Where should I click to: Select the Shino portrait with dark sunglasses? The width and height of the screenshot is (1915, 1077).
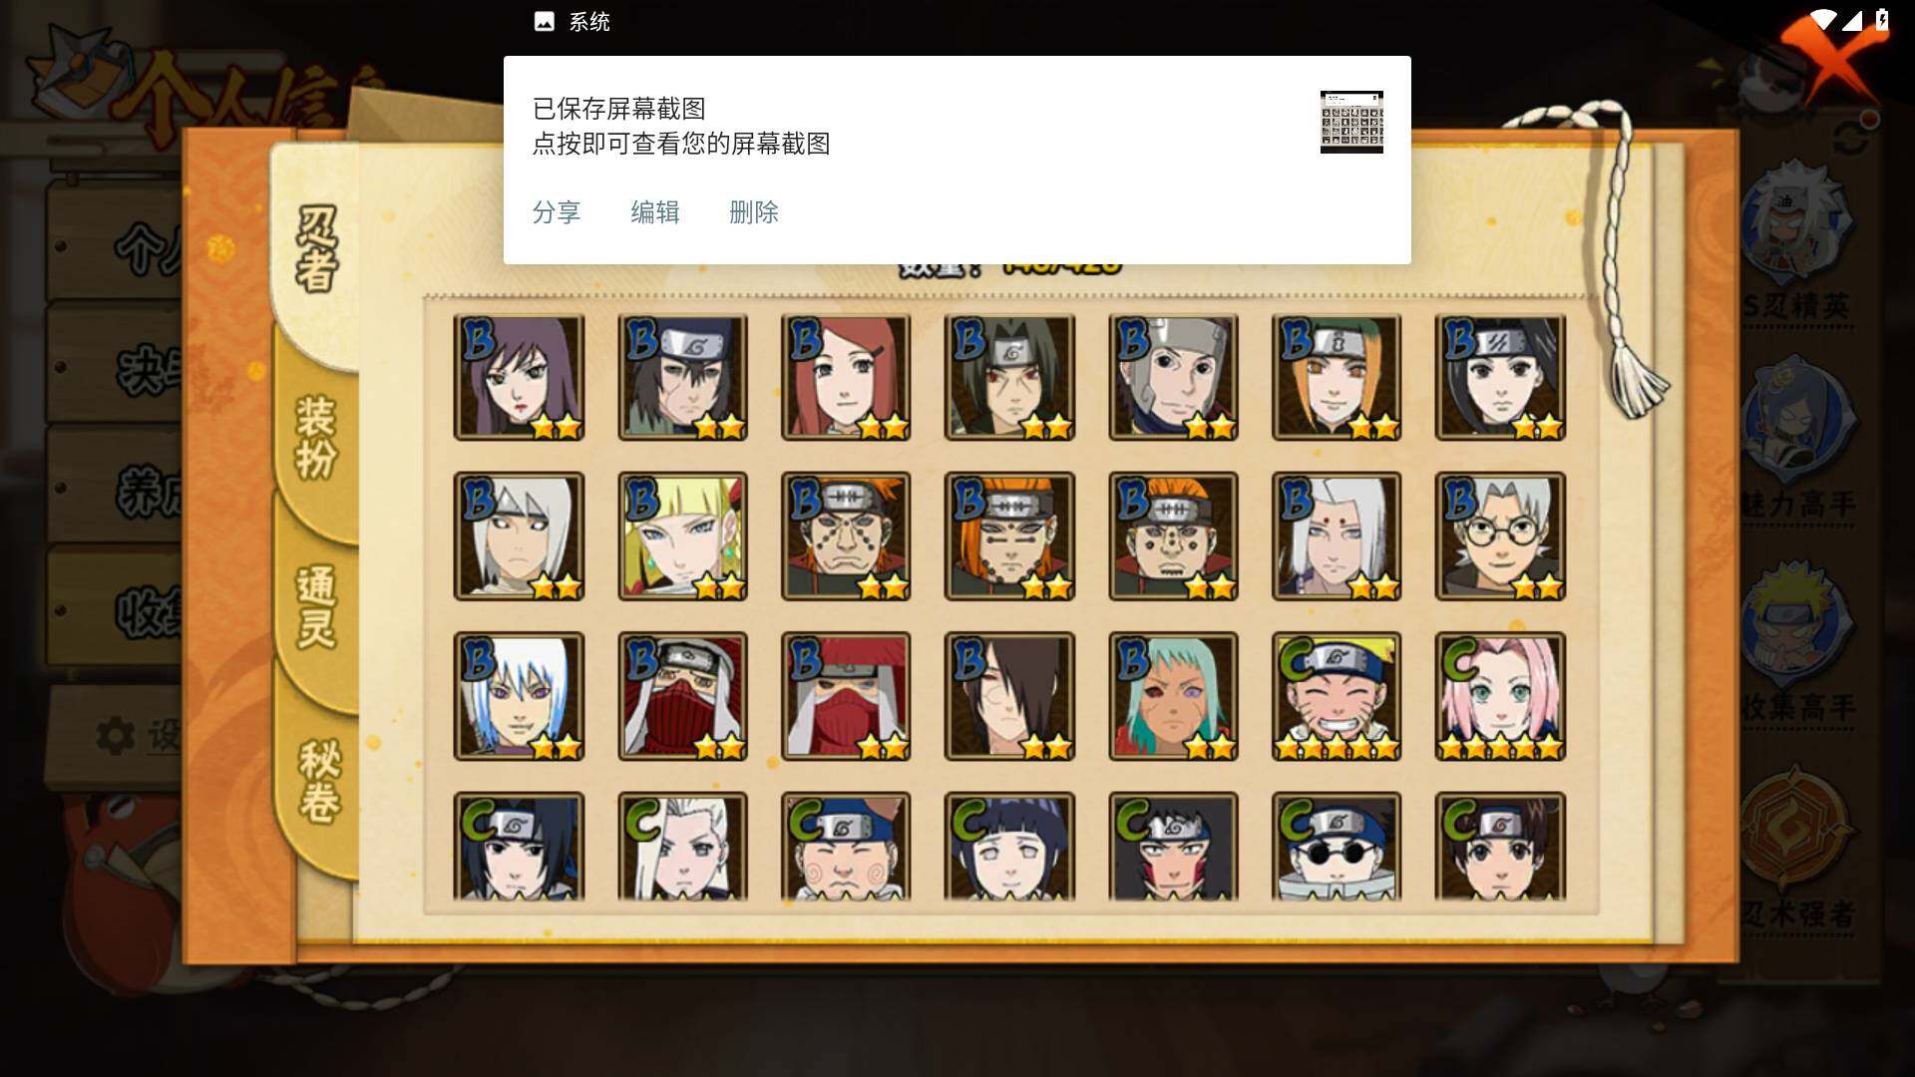1337,848
